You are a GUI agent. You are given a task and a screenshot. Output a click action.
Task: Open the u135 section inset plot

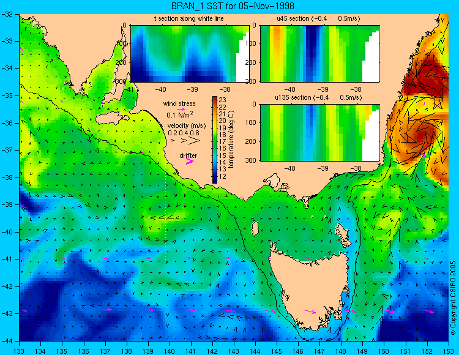[x=319, y=133]
